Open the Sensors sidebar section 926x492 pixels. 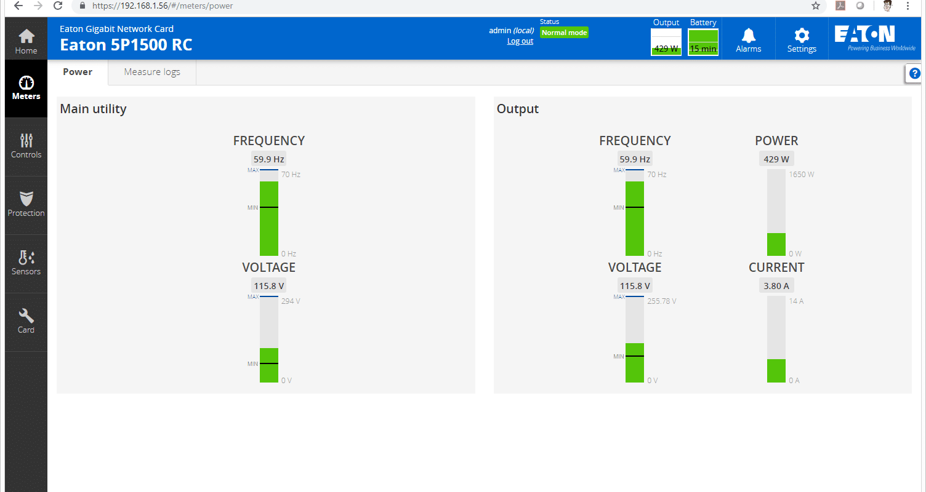coord(26,263)
